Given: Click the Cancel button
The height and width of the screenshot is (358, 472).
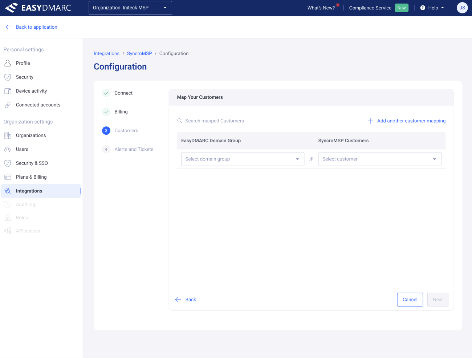Looking at the screenshot, I should (410, 300).
